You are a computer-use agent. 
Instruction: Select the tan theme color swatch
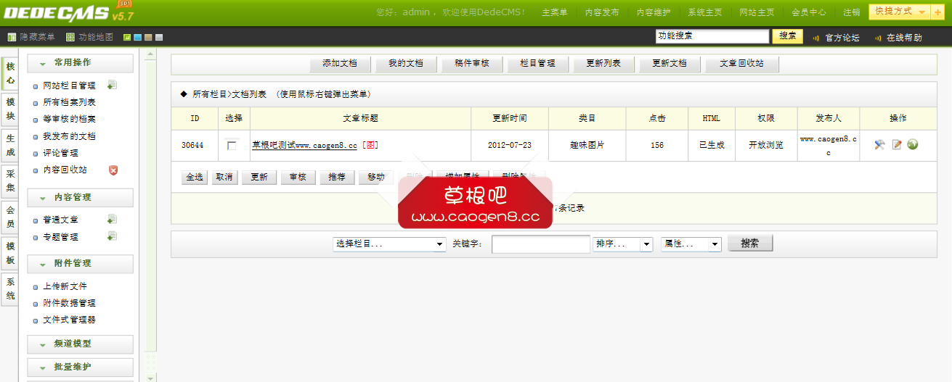tap(148, 38)
